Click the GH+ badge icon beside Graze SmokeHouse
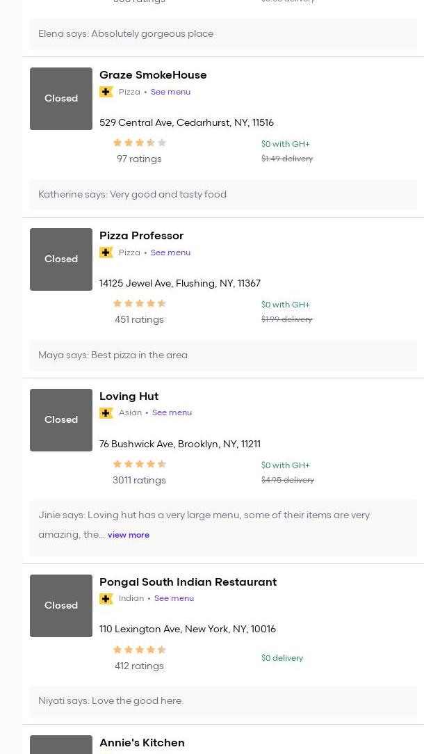The image size is (424, 754). pyautogui.click(x=106, y=92)
